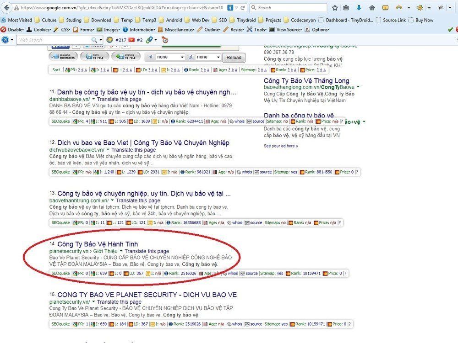Open the bookmarks list icon in the toolbar
The width and height of the screenshot is (458, 343).
[346, 8]
